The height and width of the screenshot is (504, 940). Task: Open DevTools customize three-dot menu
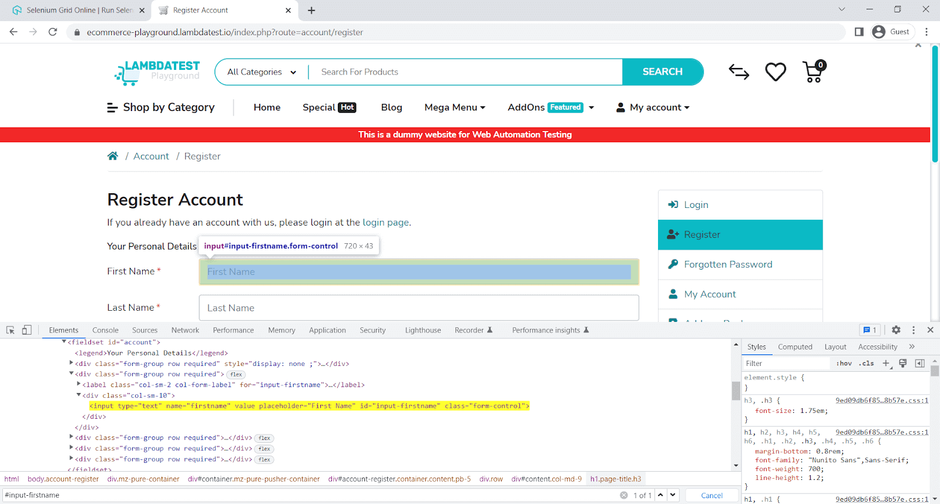click(913, 330)
